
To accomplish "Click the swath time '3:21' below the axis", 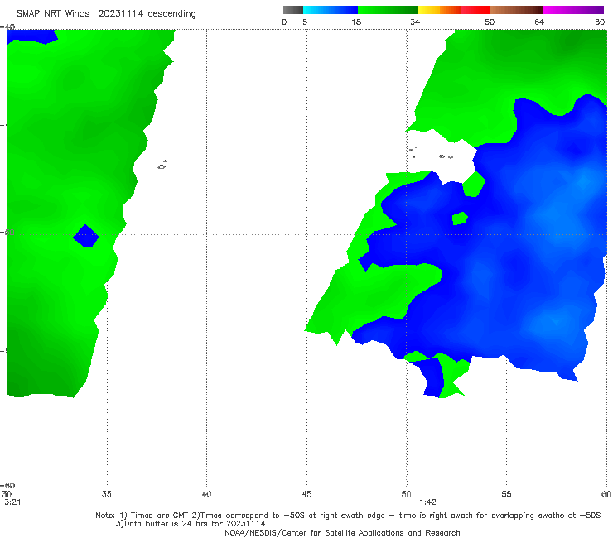I will point(12,502).
